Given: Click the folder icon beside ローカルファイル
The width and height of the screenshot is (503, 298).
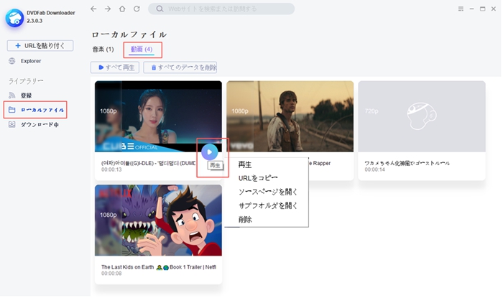Looking at the screenshot, I should 12,110.
